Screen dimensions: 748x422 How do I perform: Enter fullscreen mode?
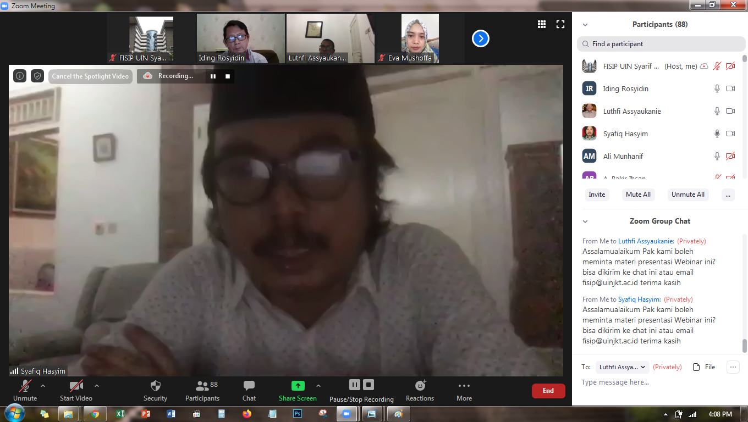click(560, 24)
